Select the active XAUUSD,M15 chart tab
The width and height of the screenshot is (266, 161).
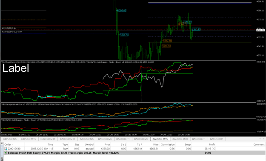tap(160, 139)
